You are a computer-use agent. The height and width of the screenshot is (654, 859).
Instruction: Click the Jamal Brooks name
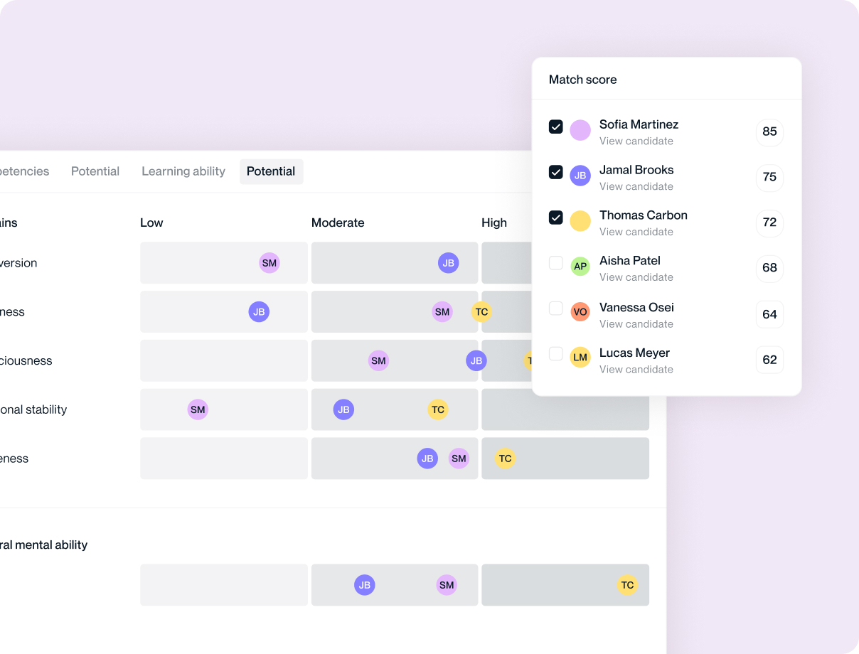(636, 170)
